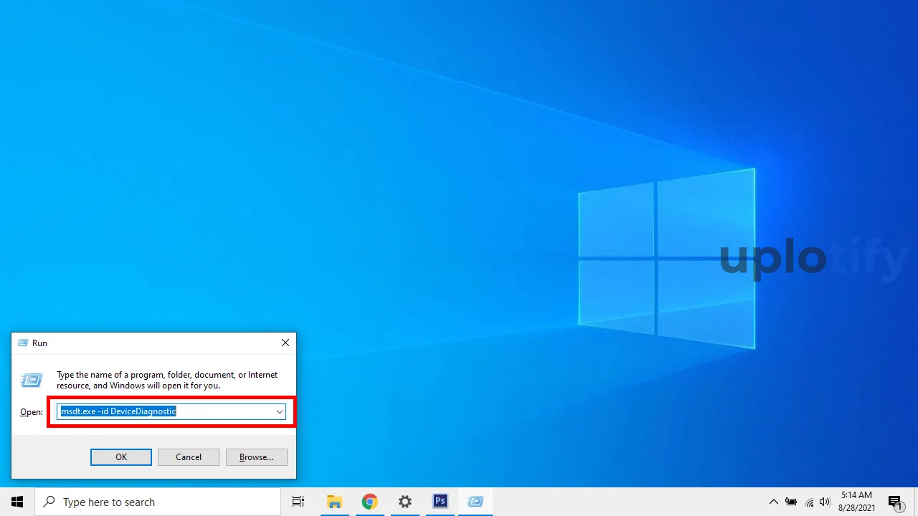Open Settings gear in the taskbar
Screen dimensions: 918x516
pyautogui.click(x=404, y=502)
